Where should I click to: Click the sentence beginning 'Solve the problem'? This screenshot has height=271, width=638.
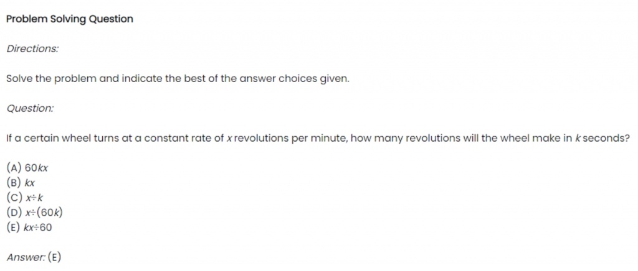(x=178, y=79)
